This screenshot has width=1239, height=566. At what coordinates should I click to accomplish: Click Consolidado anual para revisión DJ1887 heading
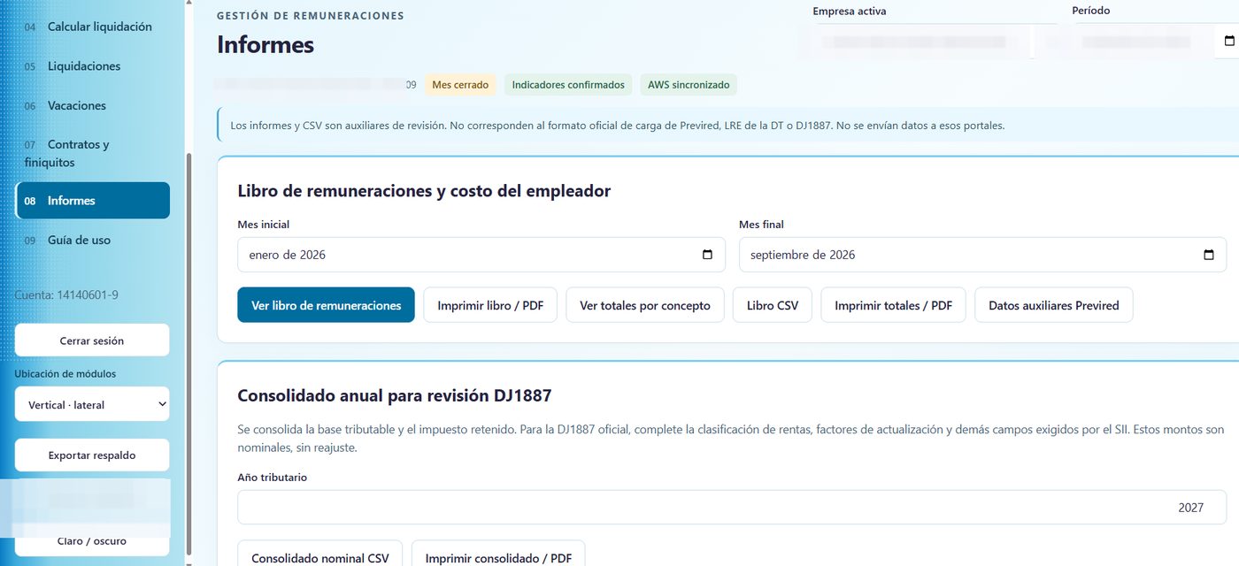[395, 395]
